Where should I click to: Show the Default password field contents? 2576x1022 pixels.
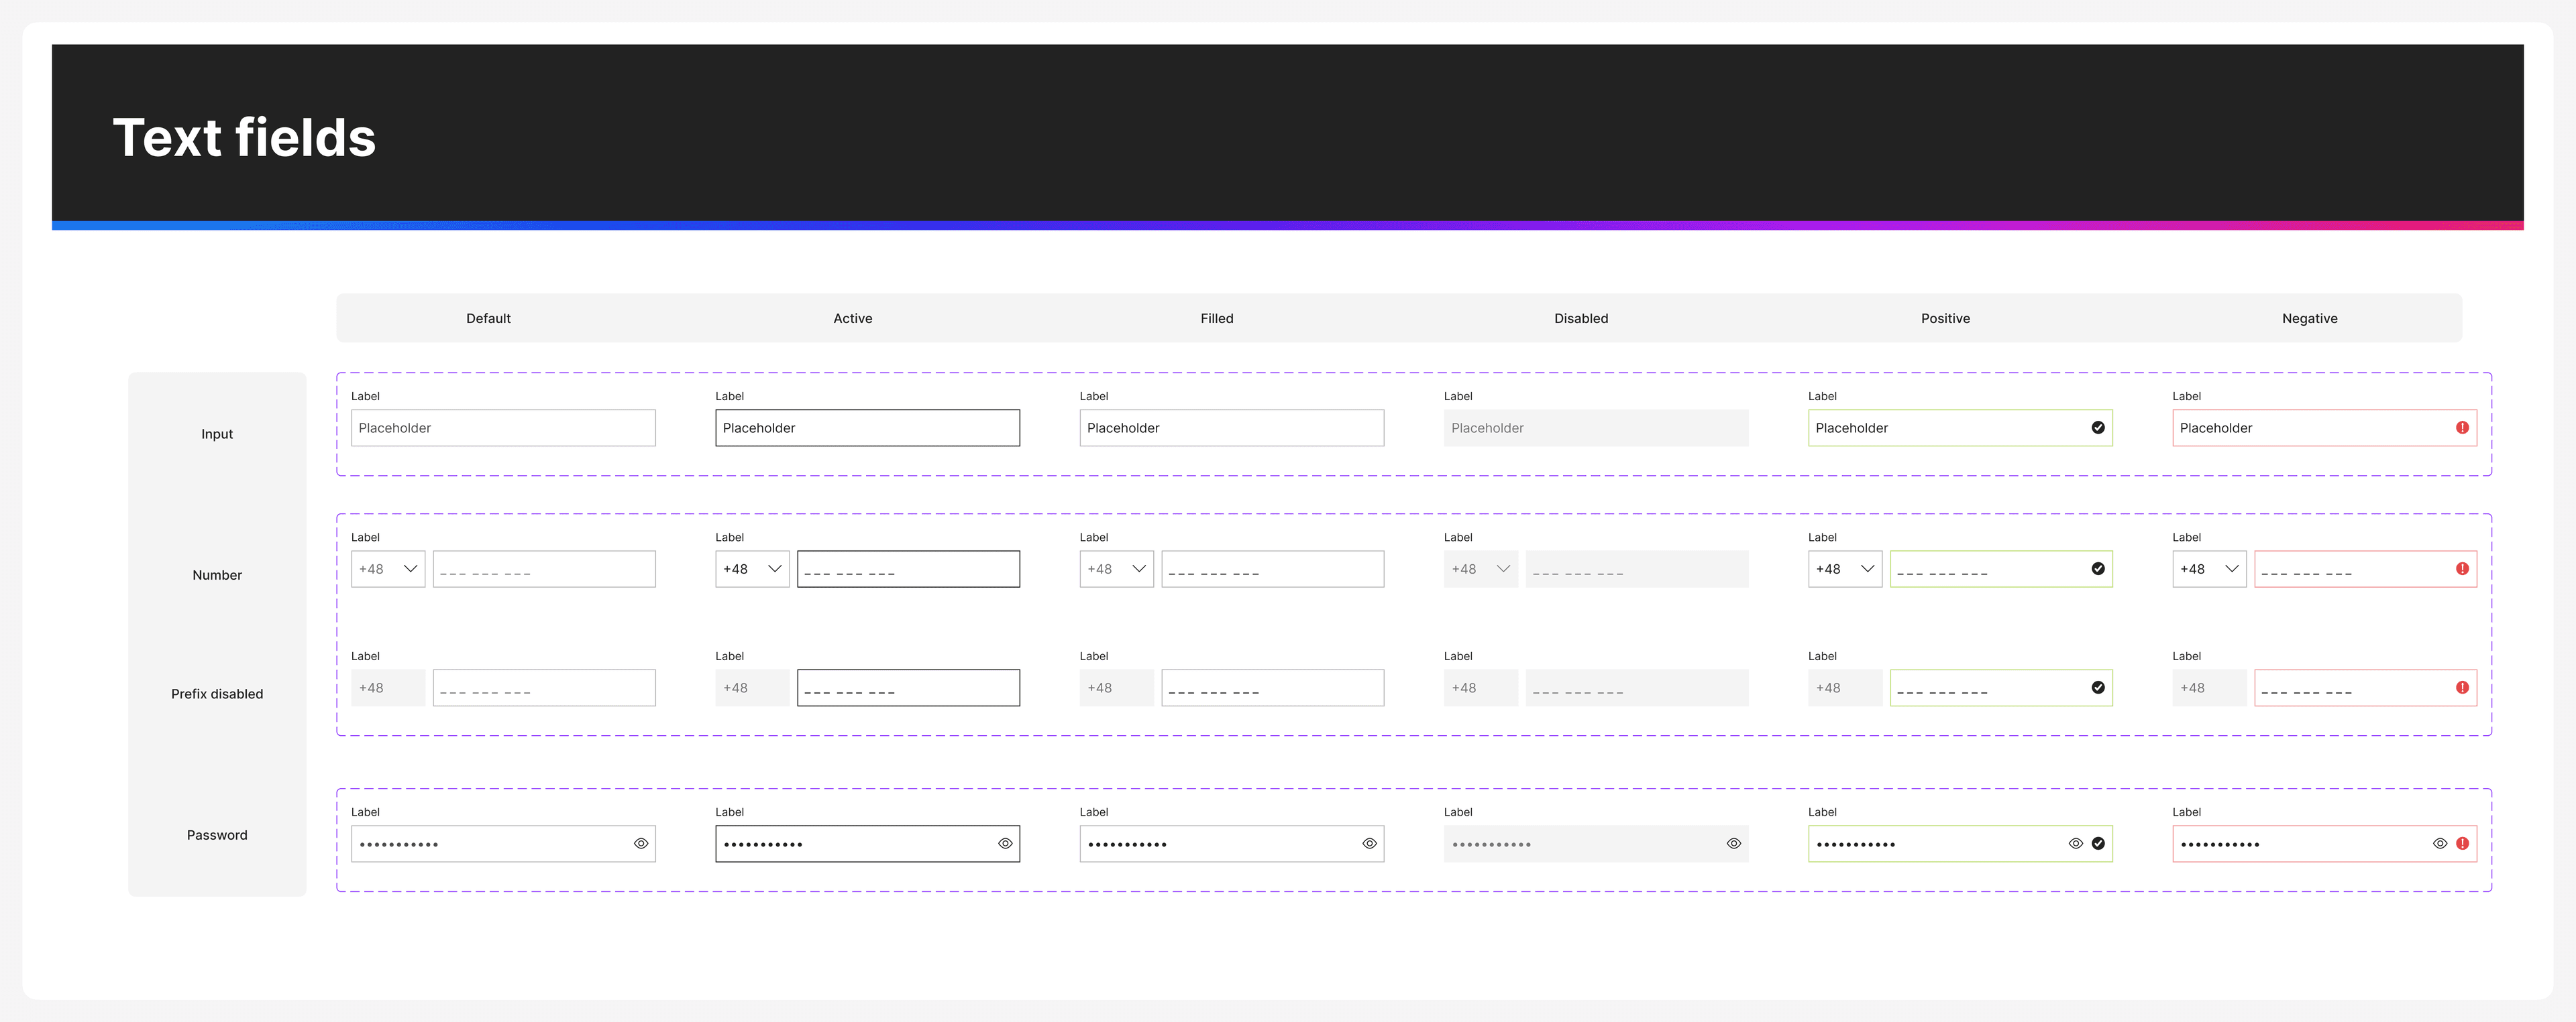[x=641, y=843]
